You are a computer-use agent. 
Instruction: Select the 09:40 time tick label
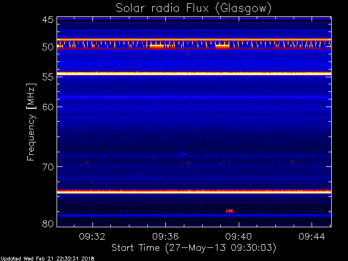(239, 237)
